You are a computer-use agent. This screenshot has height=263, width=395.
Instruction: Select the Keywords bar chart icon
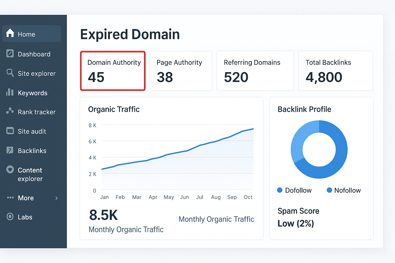coord(10,92)
